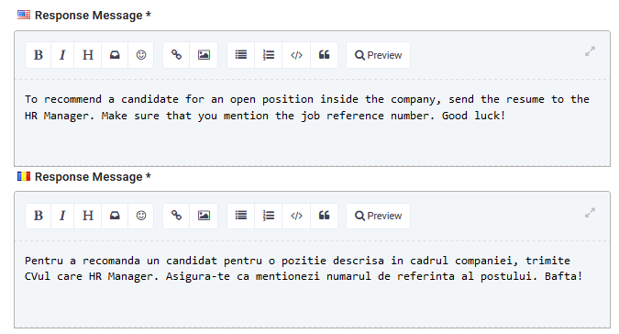Preview the Romanian response message
This screenshot has height=334, width=619.
pyautogui.click(x=378, y=216)
